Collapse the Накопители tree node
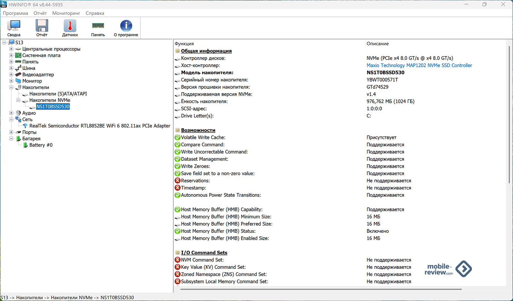This screenshot has height=301, width=513. click(11, 87)
